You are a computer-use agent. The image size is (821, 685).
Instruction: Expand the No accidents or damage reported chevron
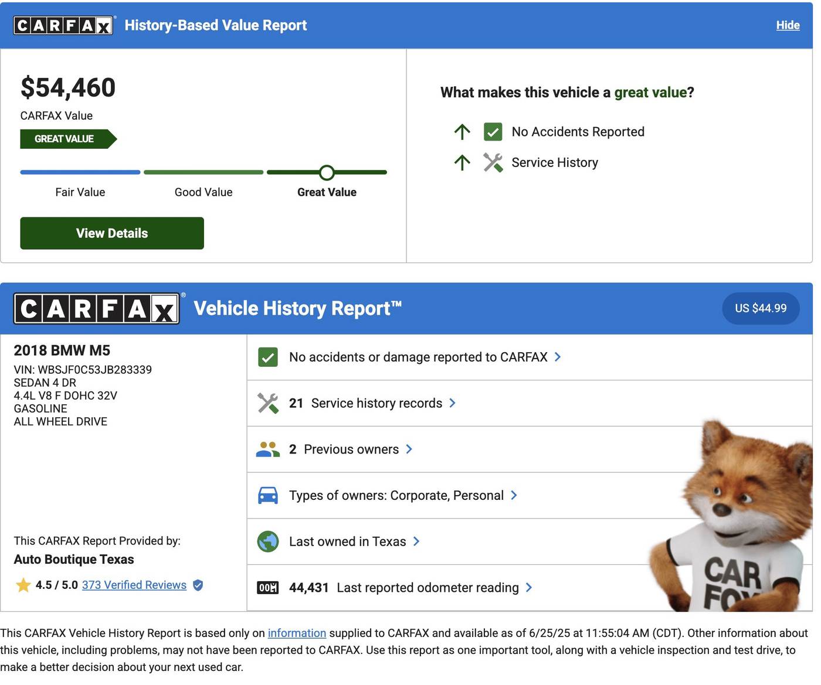pyautogui.click(x=558, y=357)
